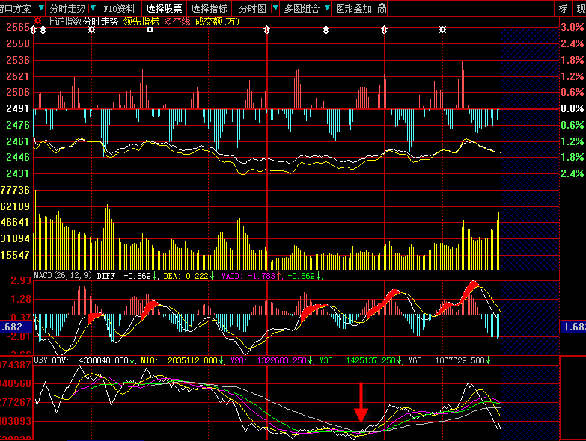
Task: Click the green 2461 price axis label
Action: [x=17, y=141]
